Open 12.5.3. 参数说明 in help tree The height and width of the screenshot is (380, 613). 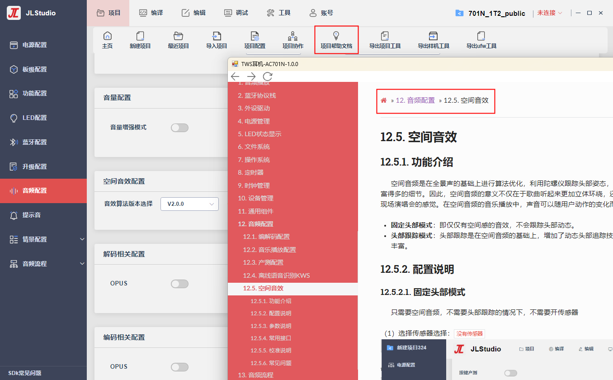click(271, 326)
